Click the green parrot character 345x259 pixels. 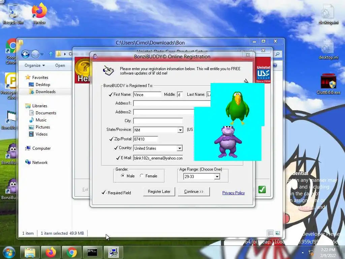click(238, 108)
